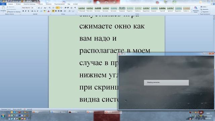Apply the Без интервала style
Image resolution: width=215 pixels, height=121 pixels.
pos(90,9)
